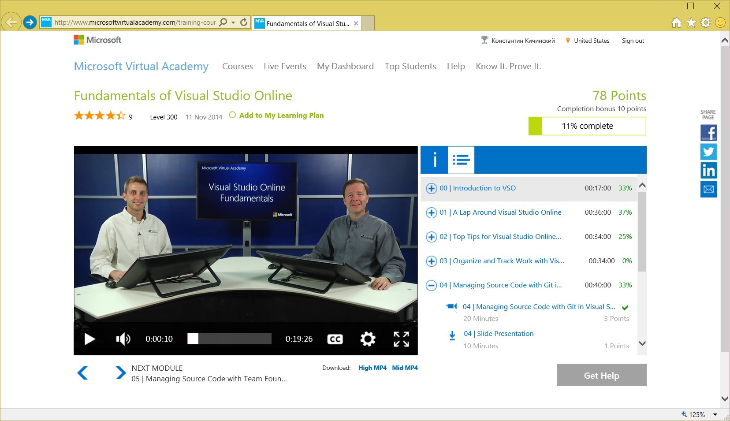Open the course info tab
730x421 pixels.
pos(435,160)
